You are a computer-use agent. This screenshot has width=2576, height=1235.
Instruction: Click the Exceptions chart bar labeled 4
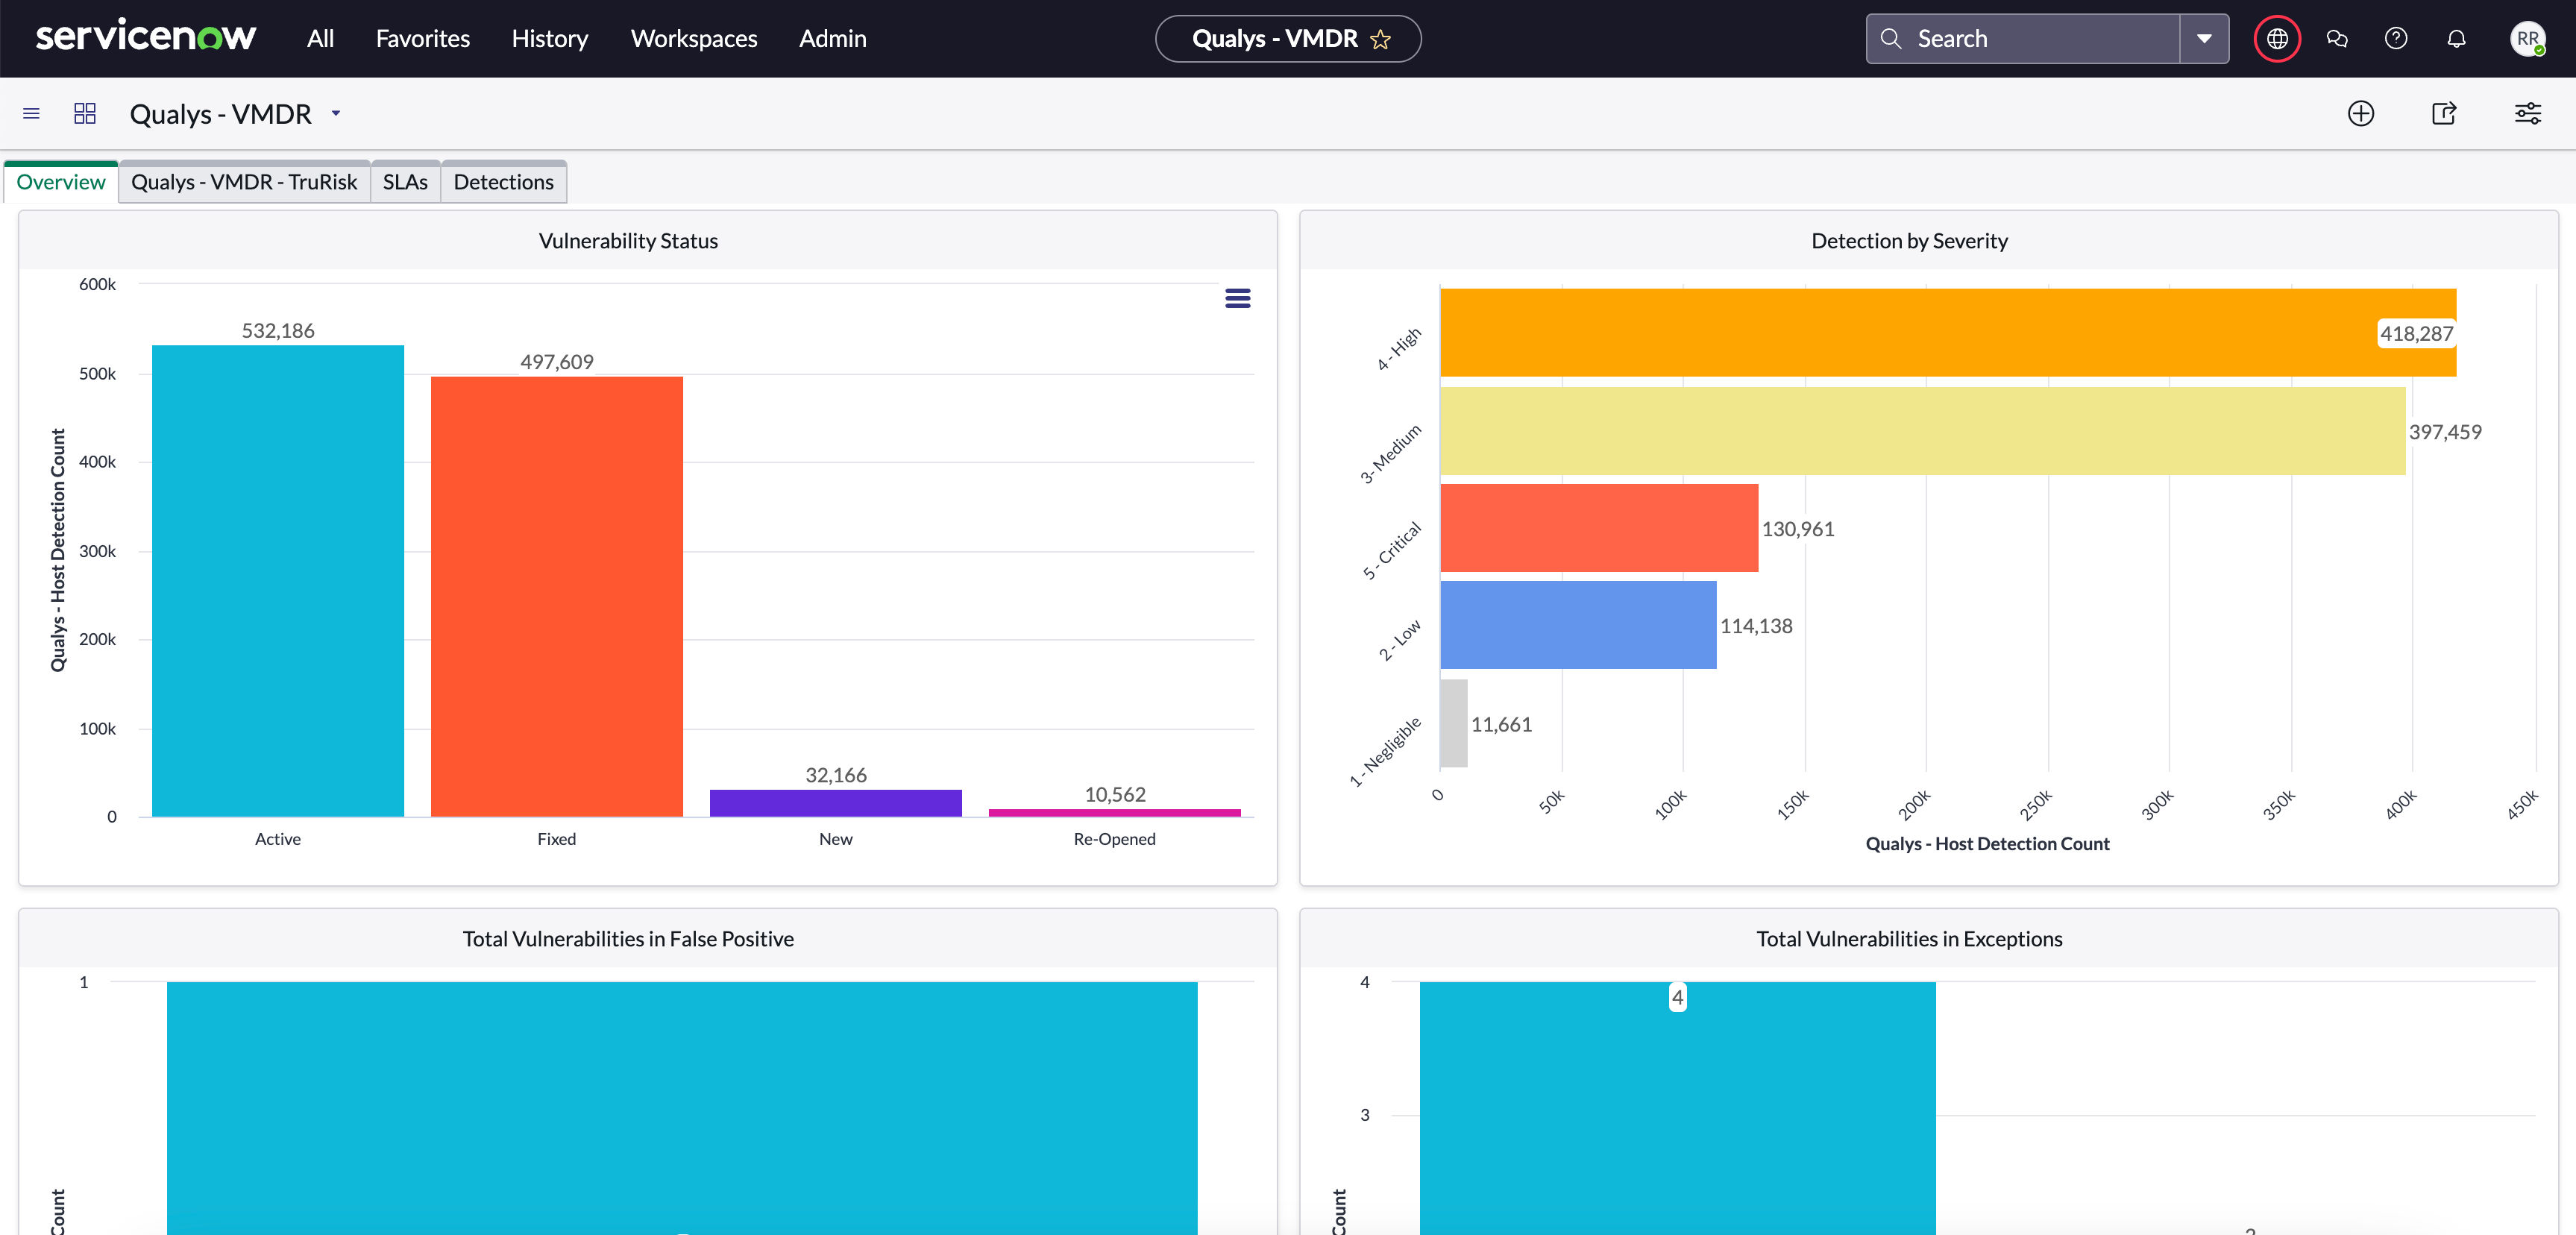[1677, 1108]
